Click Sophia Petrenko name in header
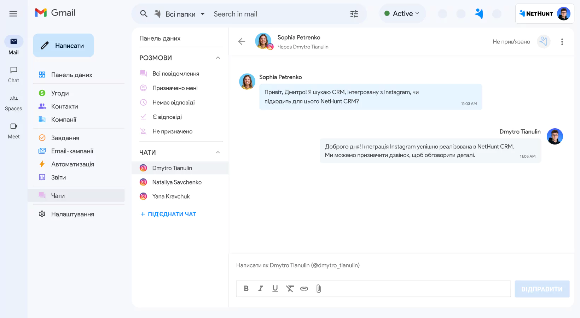The height and width of the screenshot is (318, 580). click(299, 37)
